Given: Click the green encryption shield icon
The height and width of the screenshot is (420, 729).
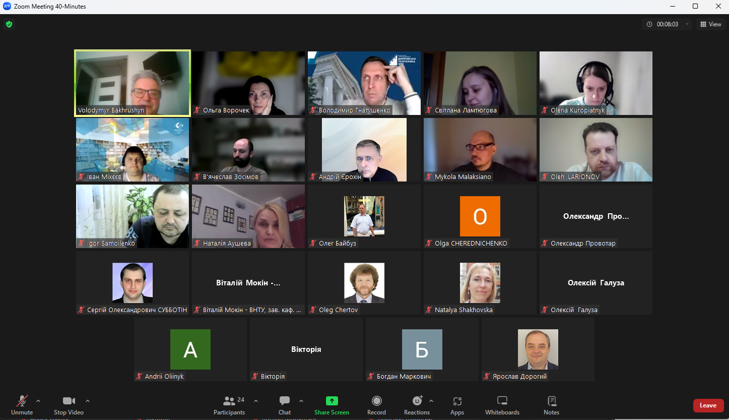Looking at the screenshot, I should (9, 24).
